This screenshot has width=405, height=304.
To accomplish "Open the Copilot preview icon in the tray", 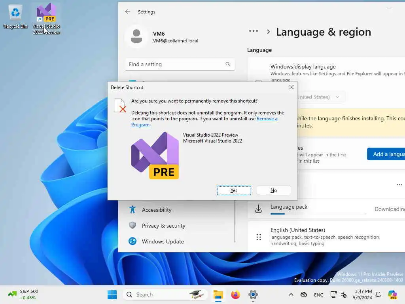I will 392,294.
